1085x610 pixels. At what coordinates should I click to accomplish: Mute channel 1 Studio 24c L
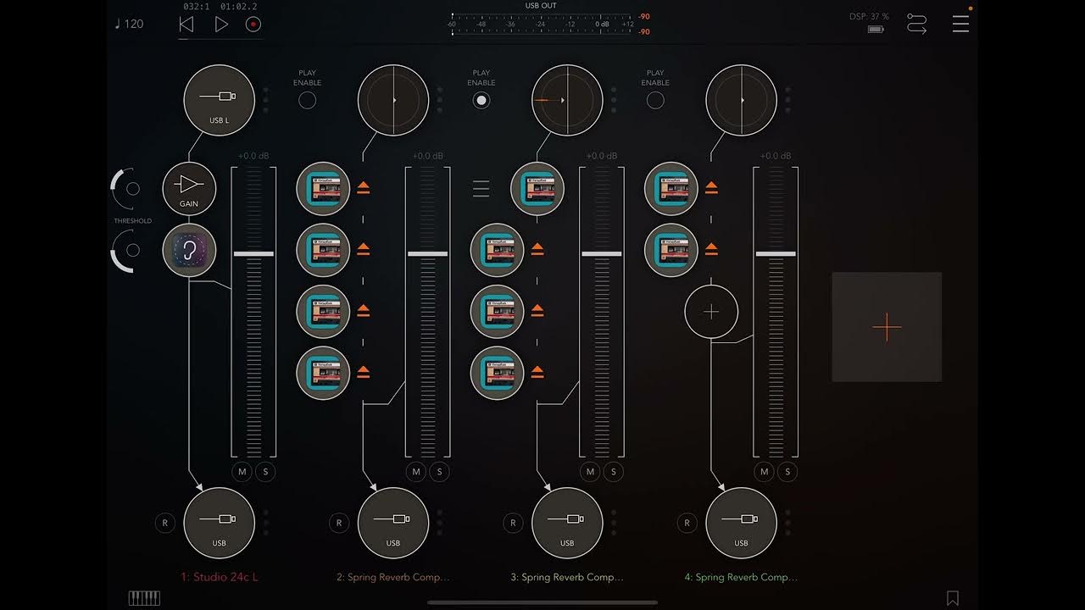(x=242, y=472)
